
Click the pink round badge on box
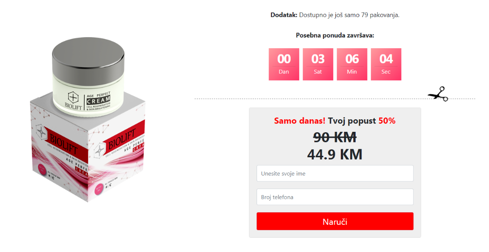pos(43,170)
